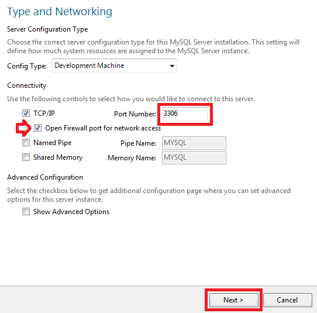Enable the Shared Memory checkbox
Image resolution: width=317 pixels, height=313 pixels.
pyautogui.click(x=26, y=157)
